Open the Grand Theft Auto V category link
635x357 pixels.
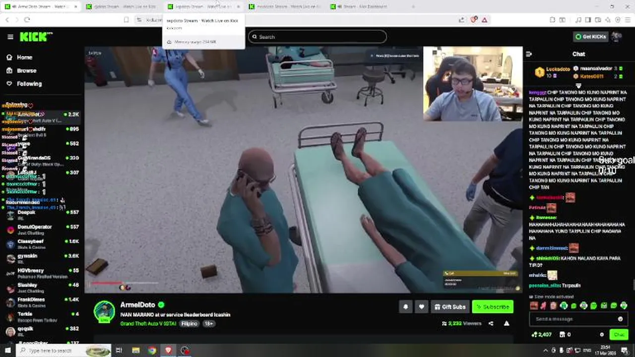(148, 323)
